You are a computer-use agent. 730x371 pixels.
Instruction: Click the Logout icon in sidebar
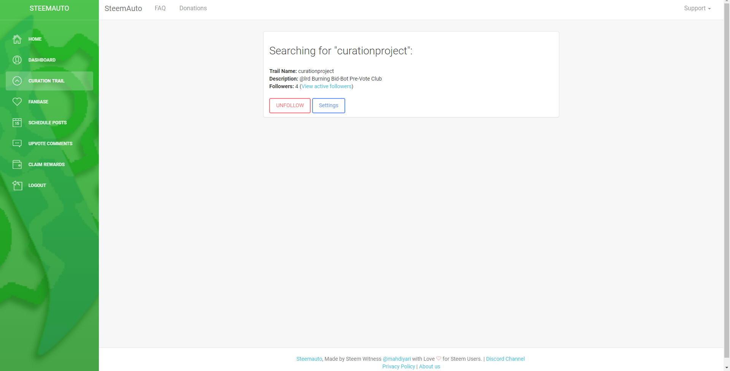click(x=17, y=185)
